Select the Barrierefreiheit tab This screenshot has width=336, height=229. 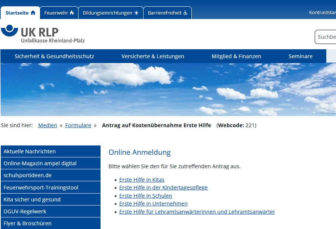167,13
